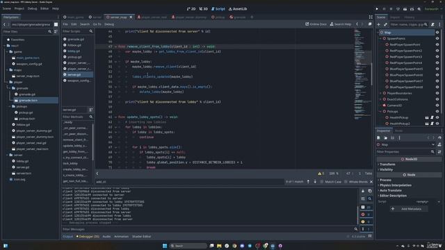Open Windows Start menu on taskbar
Screen dimensions: 445x250
pos(165,246)
